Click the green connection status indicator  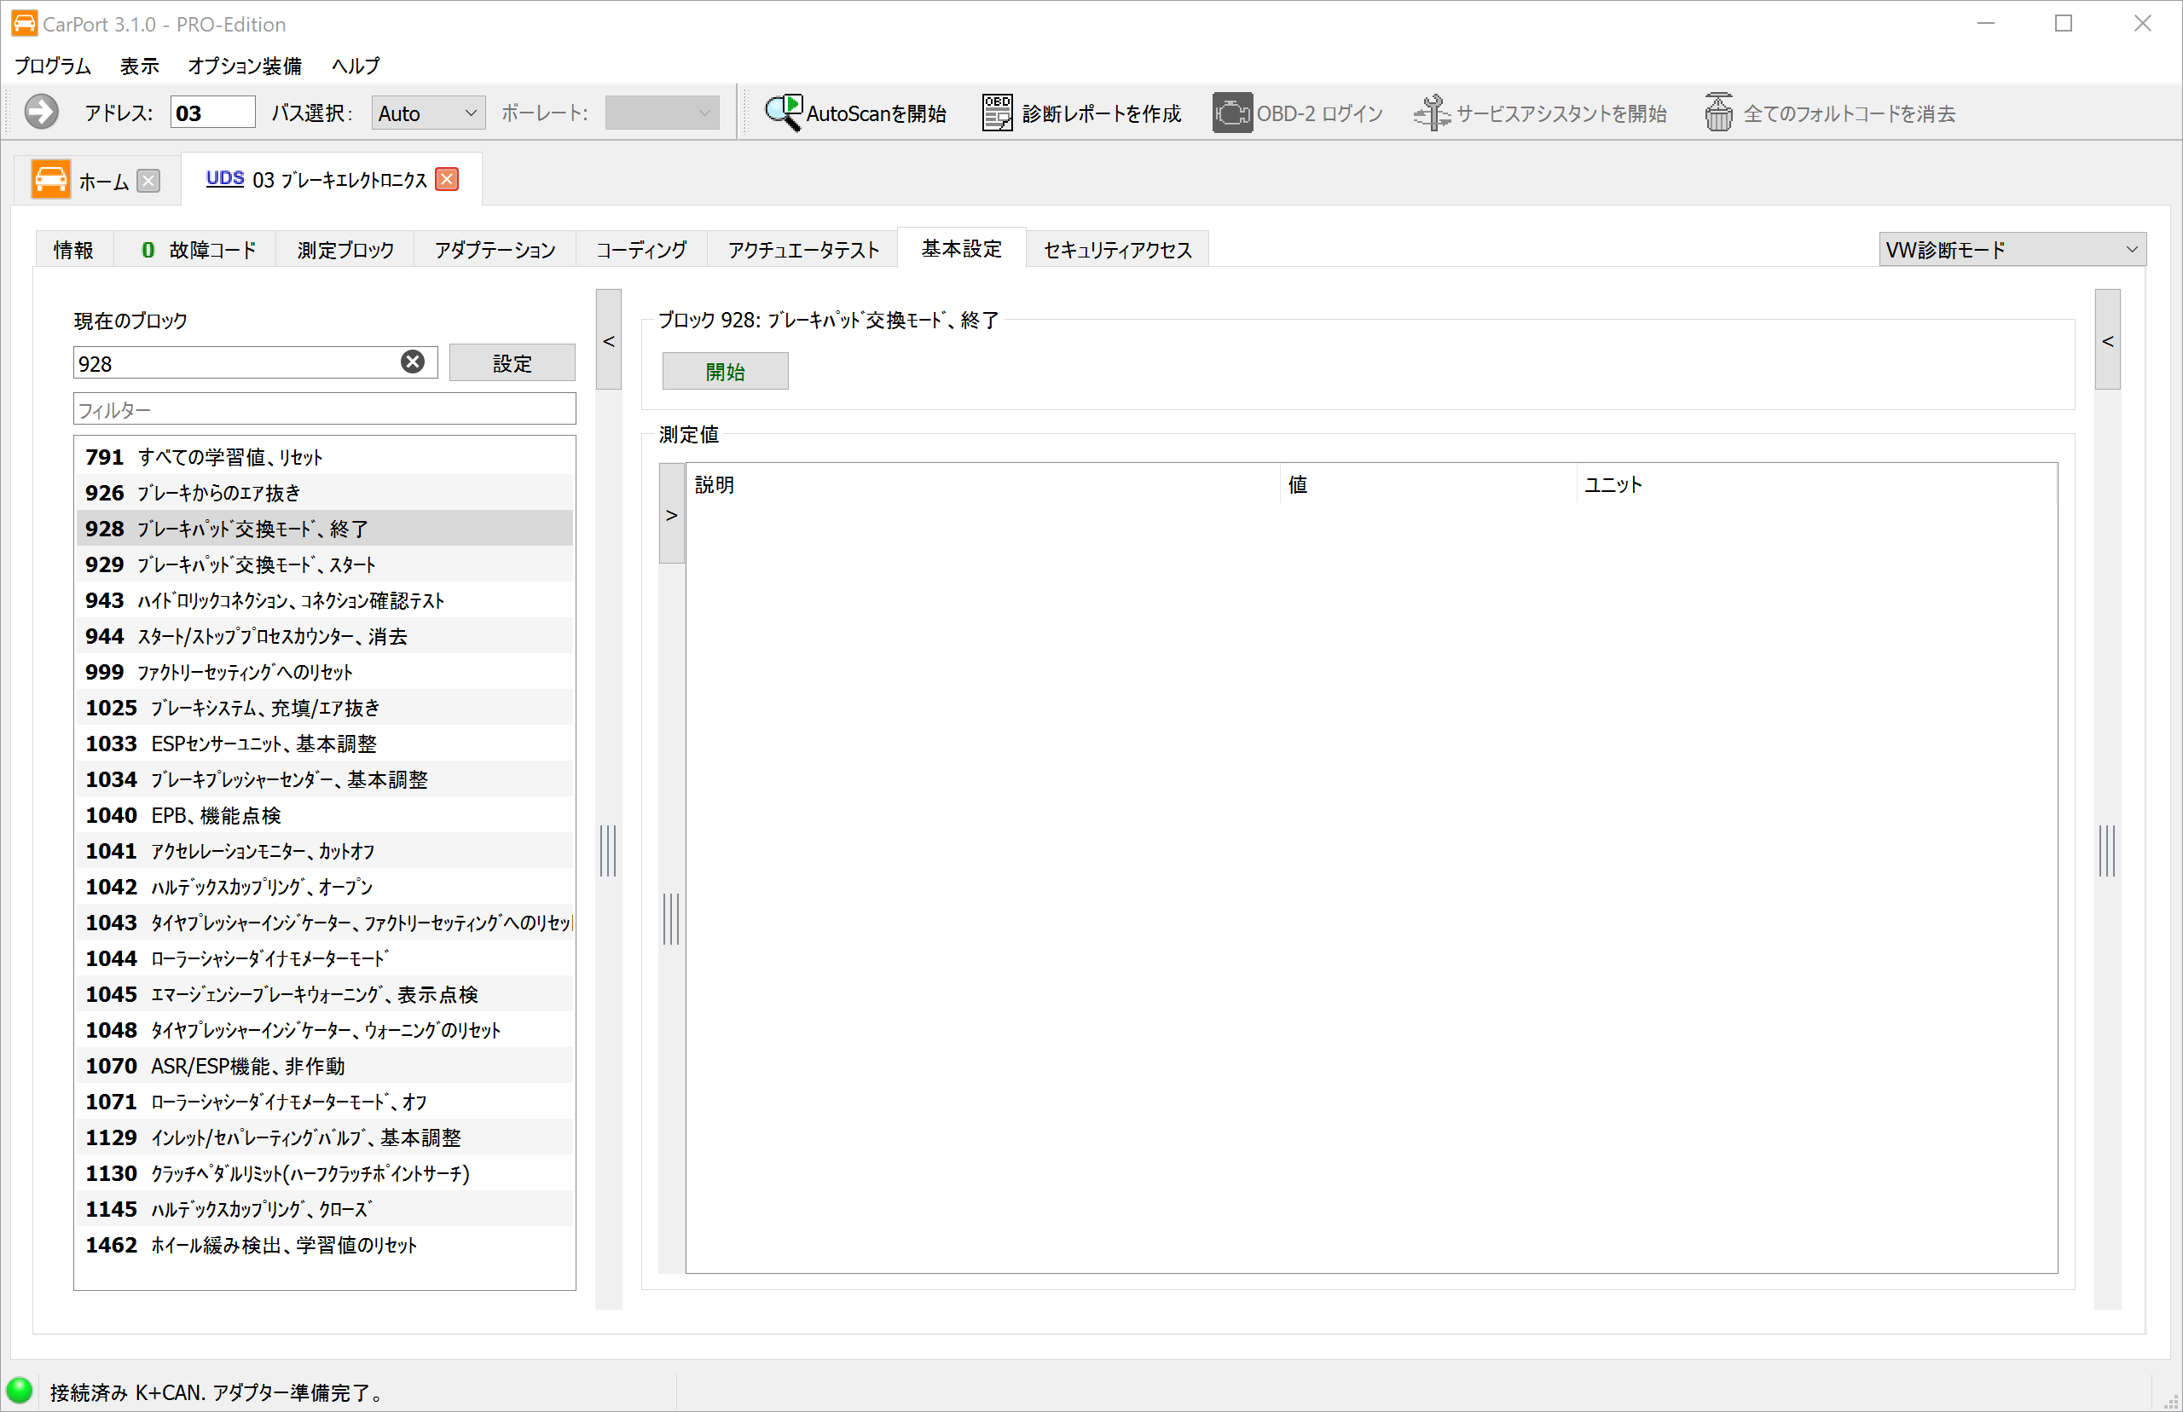pyautogui.click(x=20, y=1391)
